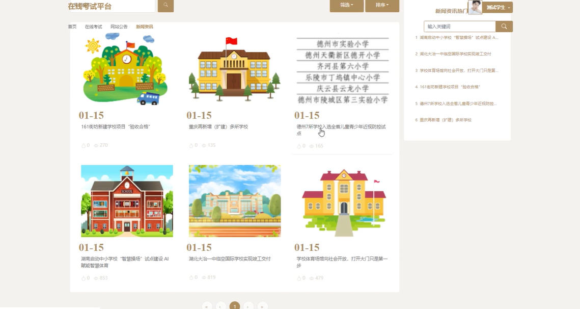Open hot news item 6 重庆再新增多所学校

coord(444,120)
